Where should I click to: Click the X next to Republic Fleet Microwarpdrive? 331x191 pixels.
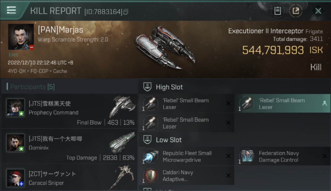228,156
